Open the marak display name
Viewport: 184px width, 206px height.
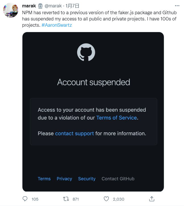click(x=29, y=6)
